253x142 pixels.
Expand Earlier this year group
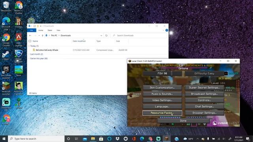29,58
